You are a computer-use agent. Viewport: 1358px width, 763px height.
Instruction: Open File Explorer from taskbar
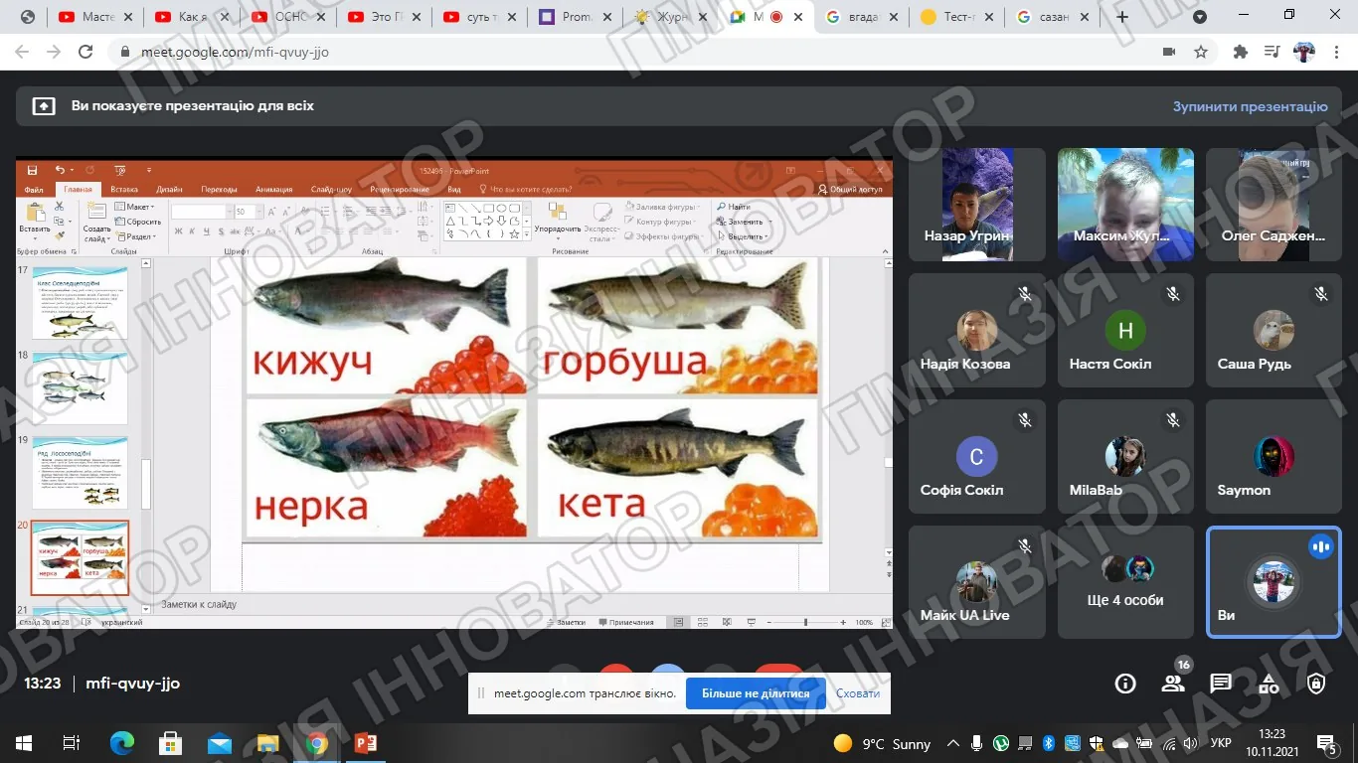tap(267, 743)
